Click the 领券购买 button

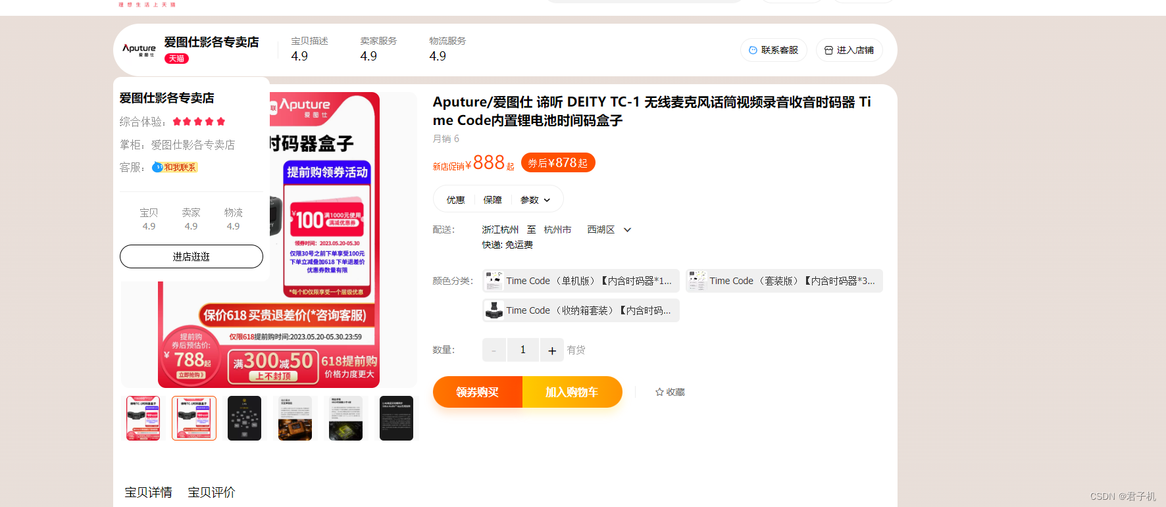(x=478, y=392)
